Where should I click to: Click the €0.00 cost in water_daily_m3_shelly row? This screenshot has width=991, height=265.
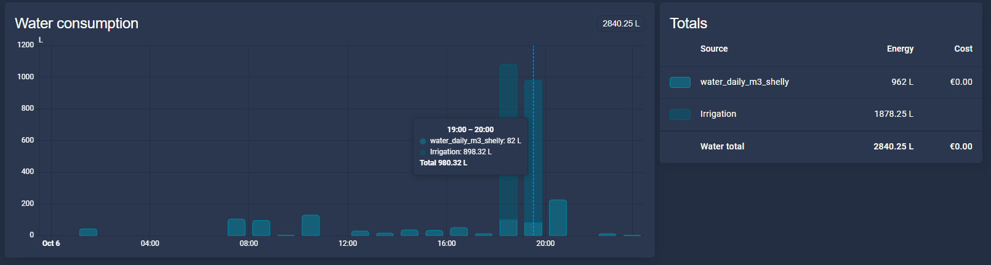click(x=961, y=82)
